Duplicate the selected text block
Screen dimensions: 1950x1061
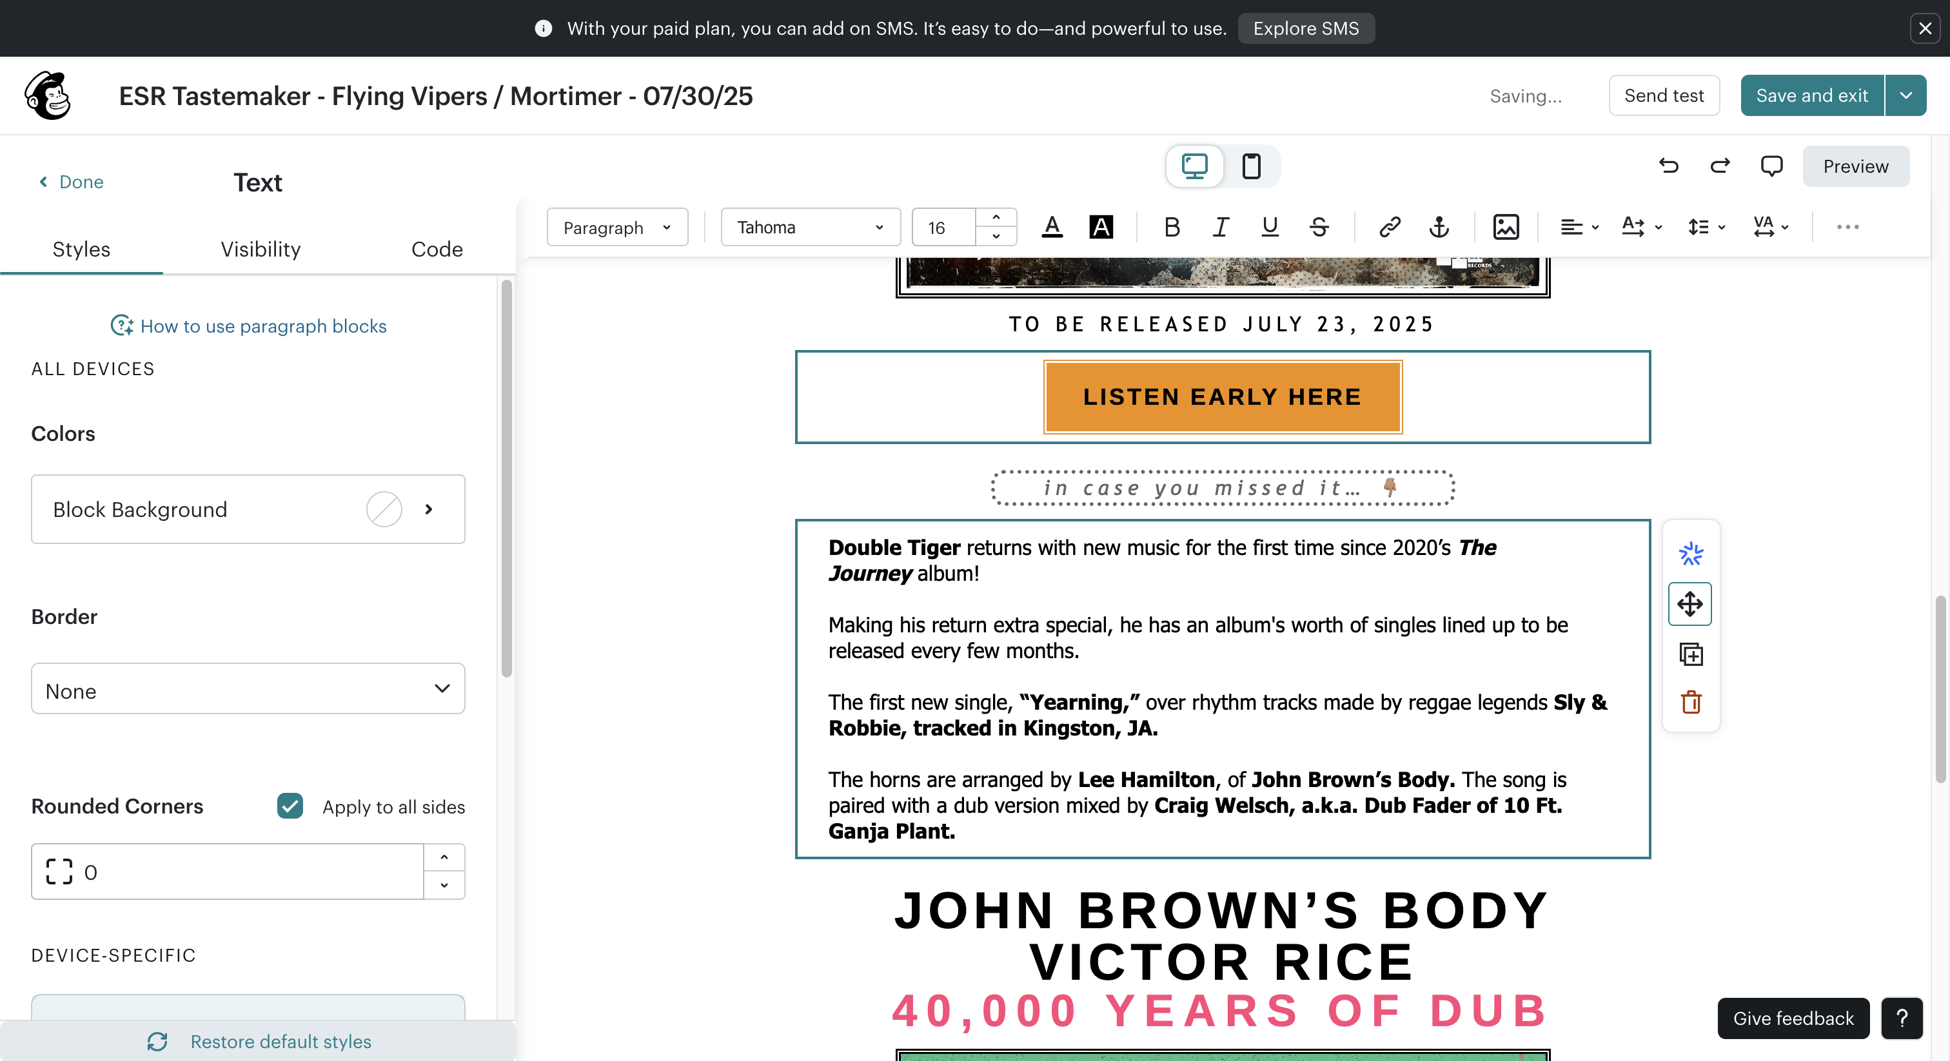click(1690, 654)
